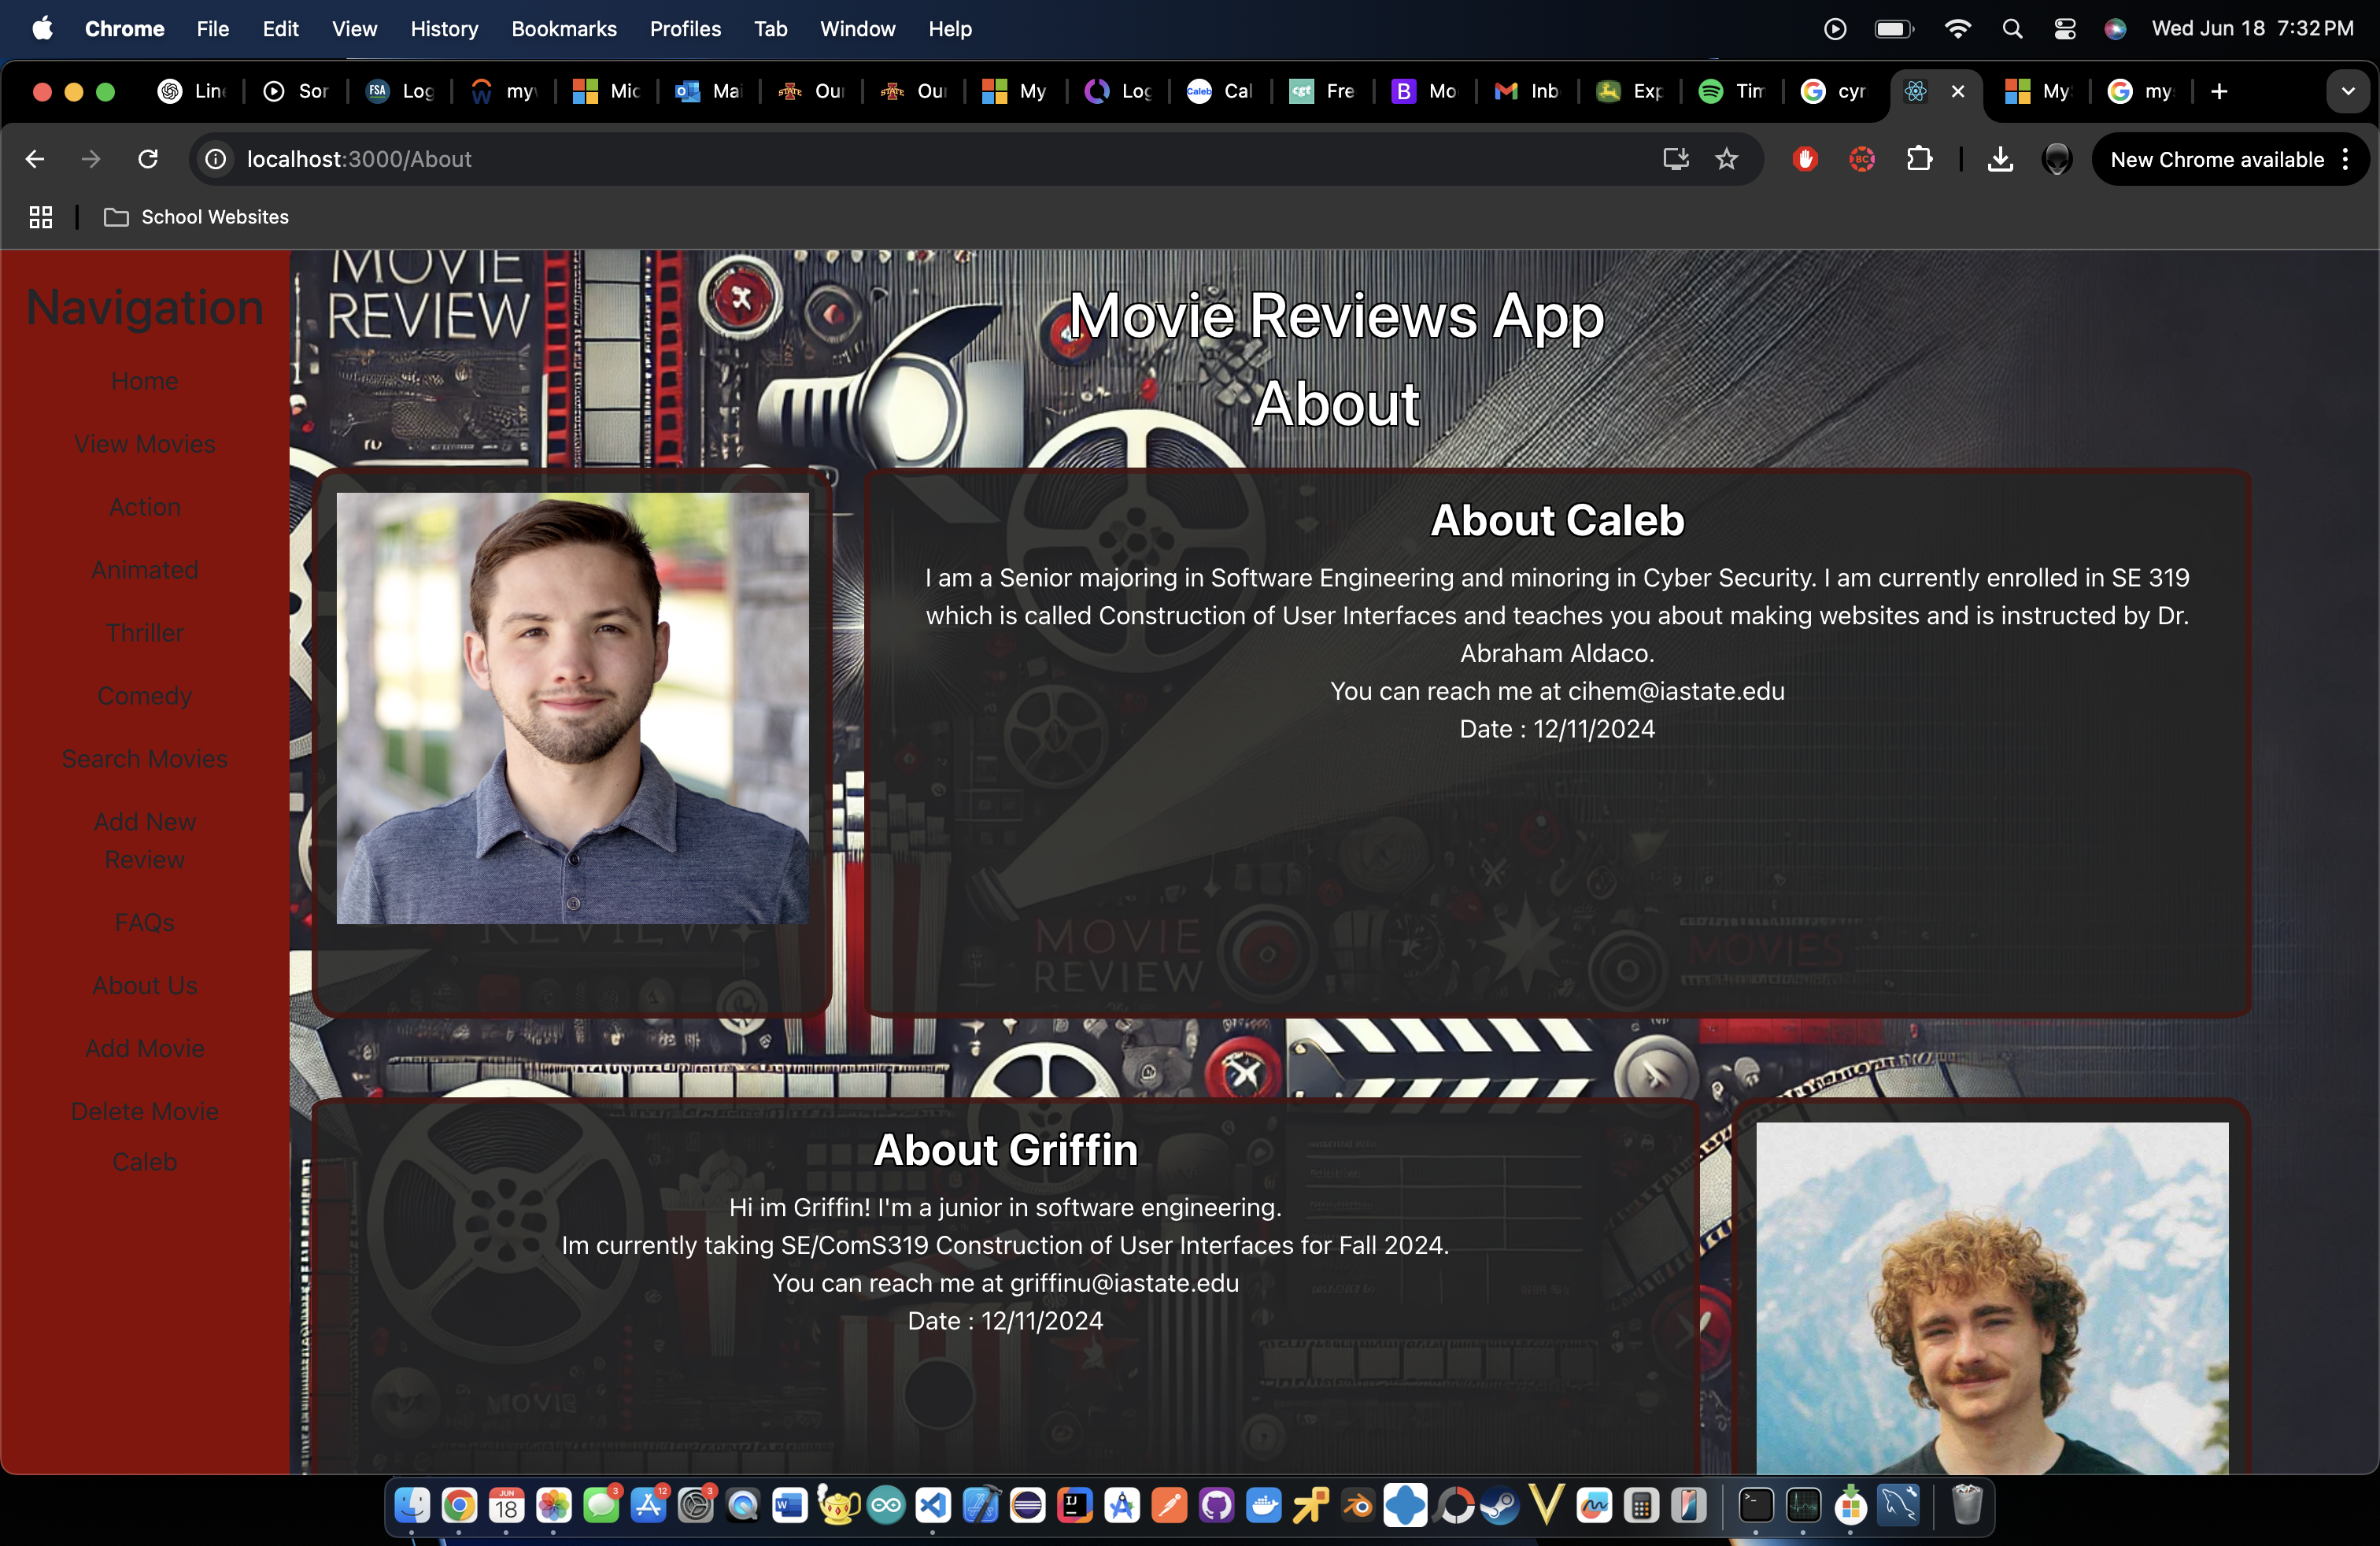The height and width of the screenshot is (1546, 2380).
Task: Click the Chrome profile avatar
Action: pyautogui.click(x=2056, y=159)
